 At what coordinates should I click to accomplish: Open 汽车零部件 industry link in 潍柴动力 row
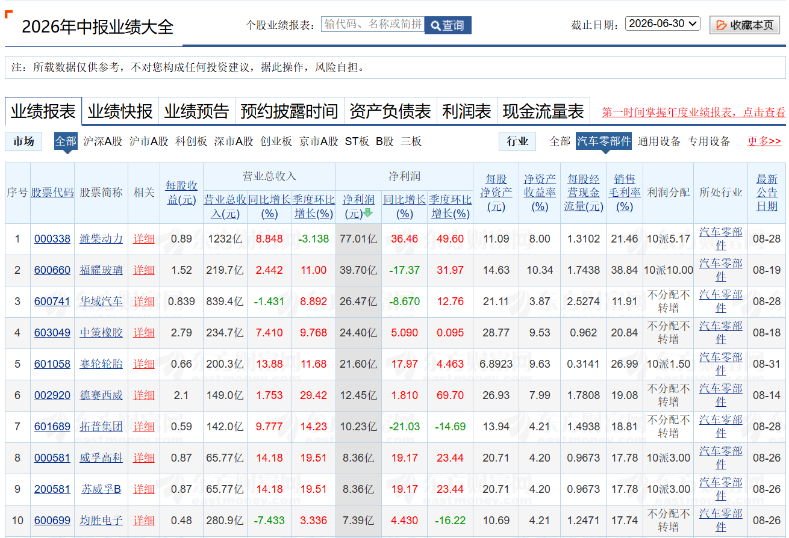721,239
